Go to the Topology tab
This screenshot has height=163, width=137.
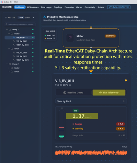tap(58, 7)
